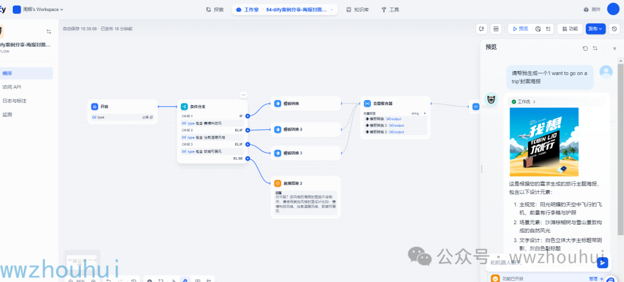The height and width of the screenshot is (282, 624).
Task: Open the 工具 tab
Action: tap(390, 10)
